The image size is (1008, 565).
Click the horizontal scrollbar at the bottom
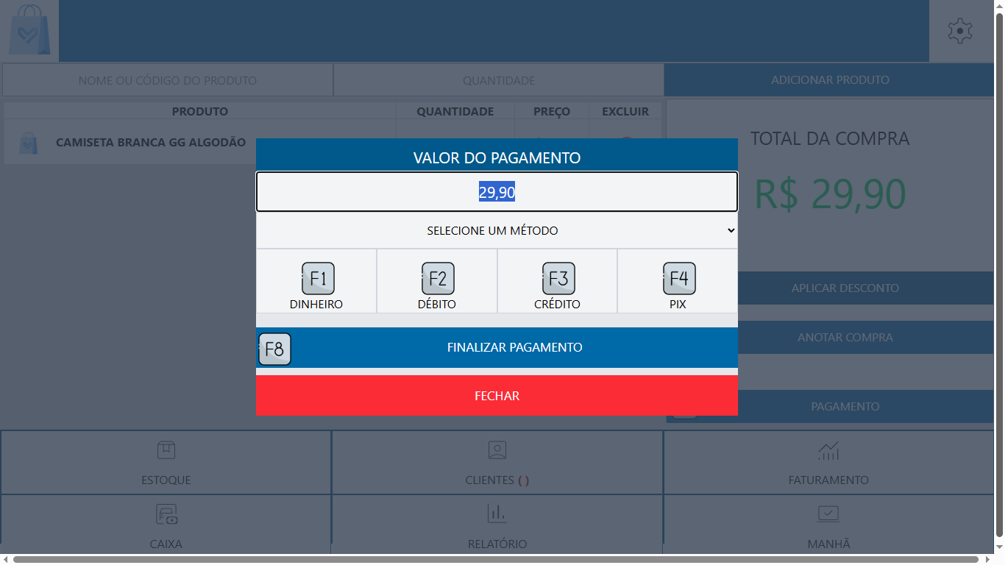click(x=495, y=560)
